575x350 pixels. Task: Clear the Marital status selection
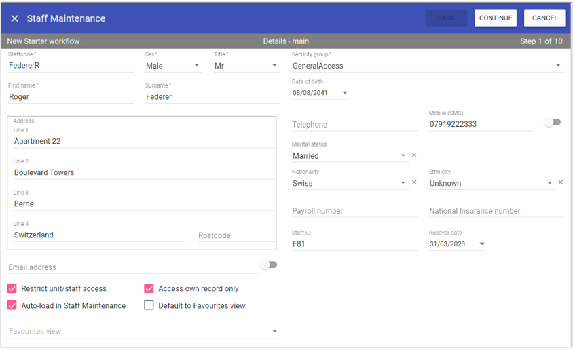tap(414, 155)
